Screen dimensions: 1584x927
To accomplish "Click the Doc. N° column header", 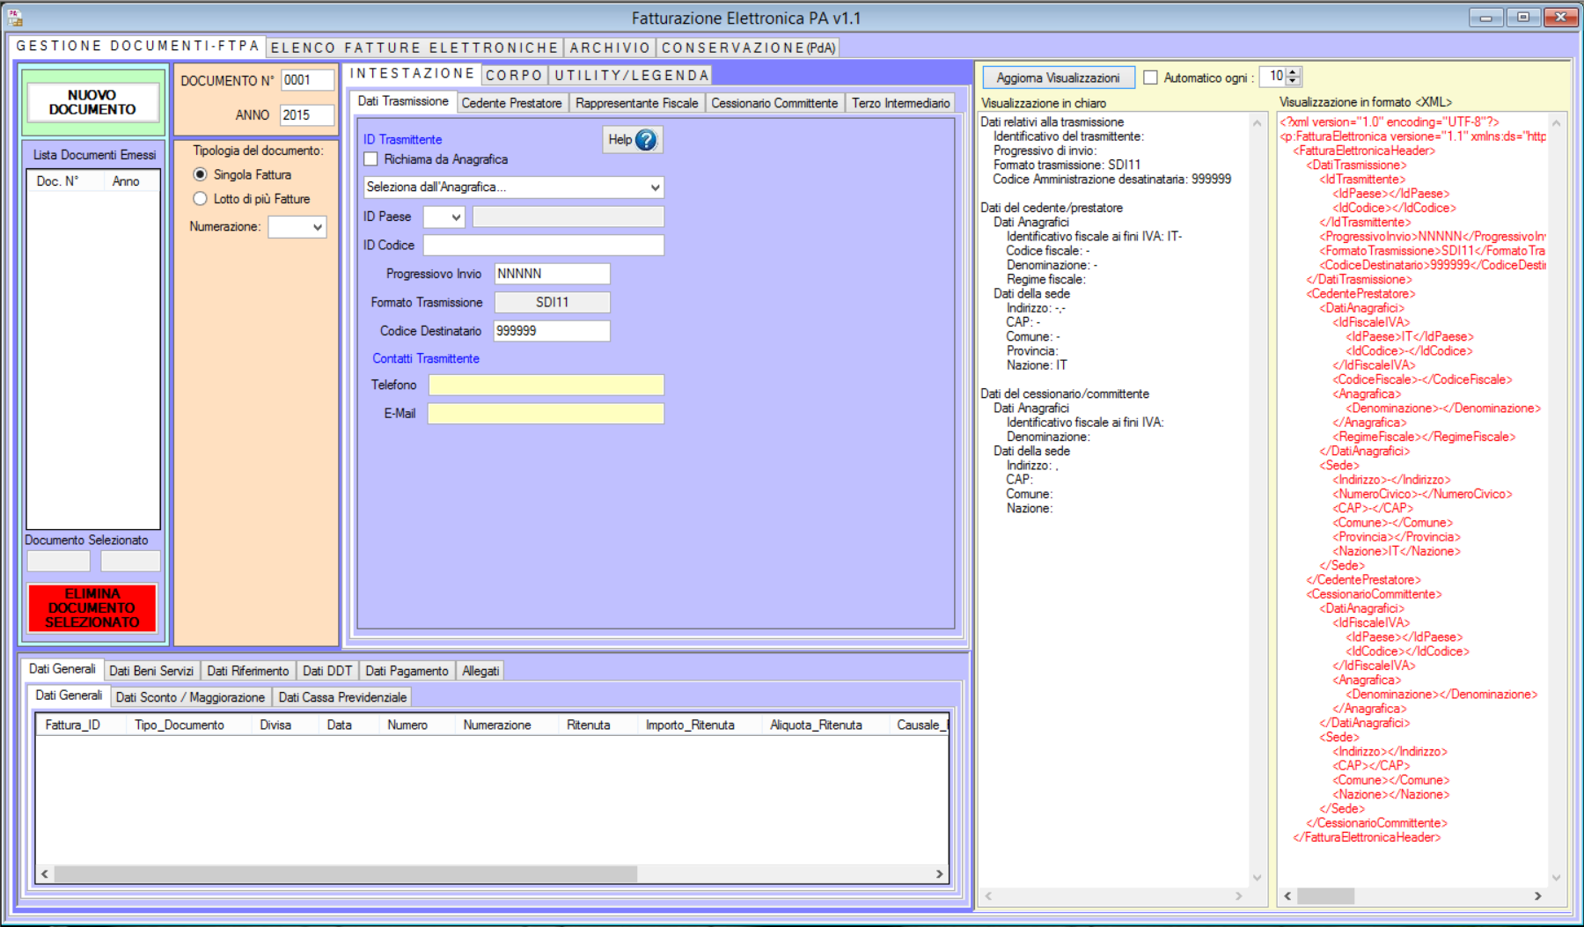I will pyautogui.click(x=58, y=181).
